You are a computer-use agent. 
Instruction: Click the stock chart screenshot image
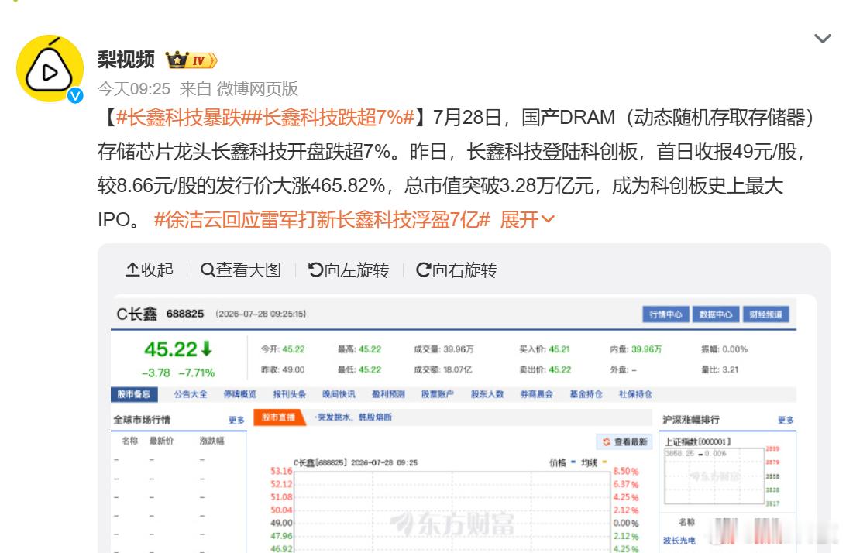pyautogui.click(x=464, y=424)
